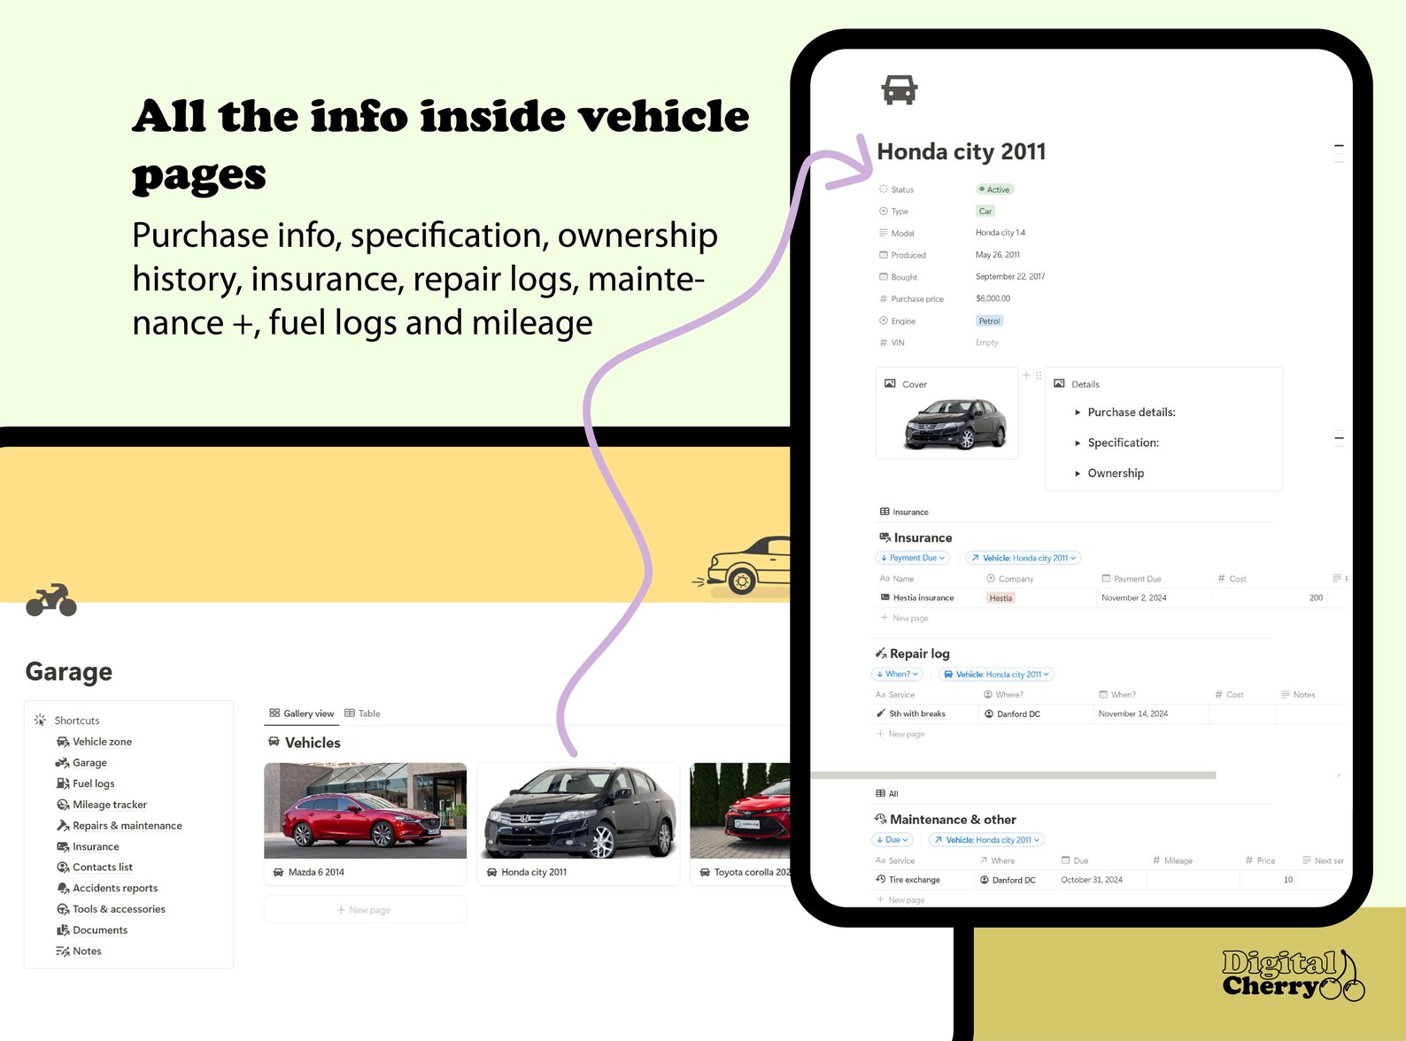Select the Insurance view tab above table
This screenshot has height=1041, width=1406.
(904, 513)
